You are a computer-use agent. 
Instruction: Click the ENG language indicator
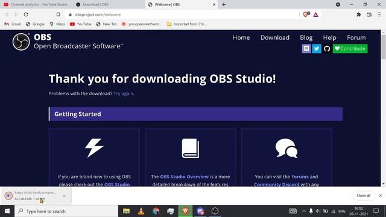click(x=342, y=211)
